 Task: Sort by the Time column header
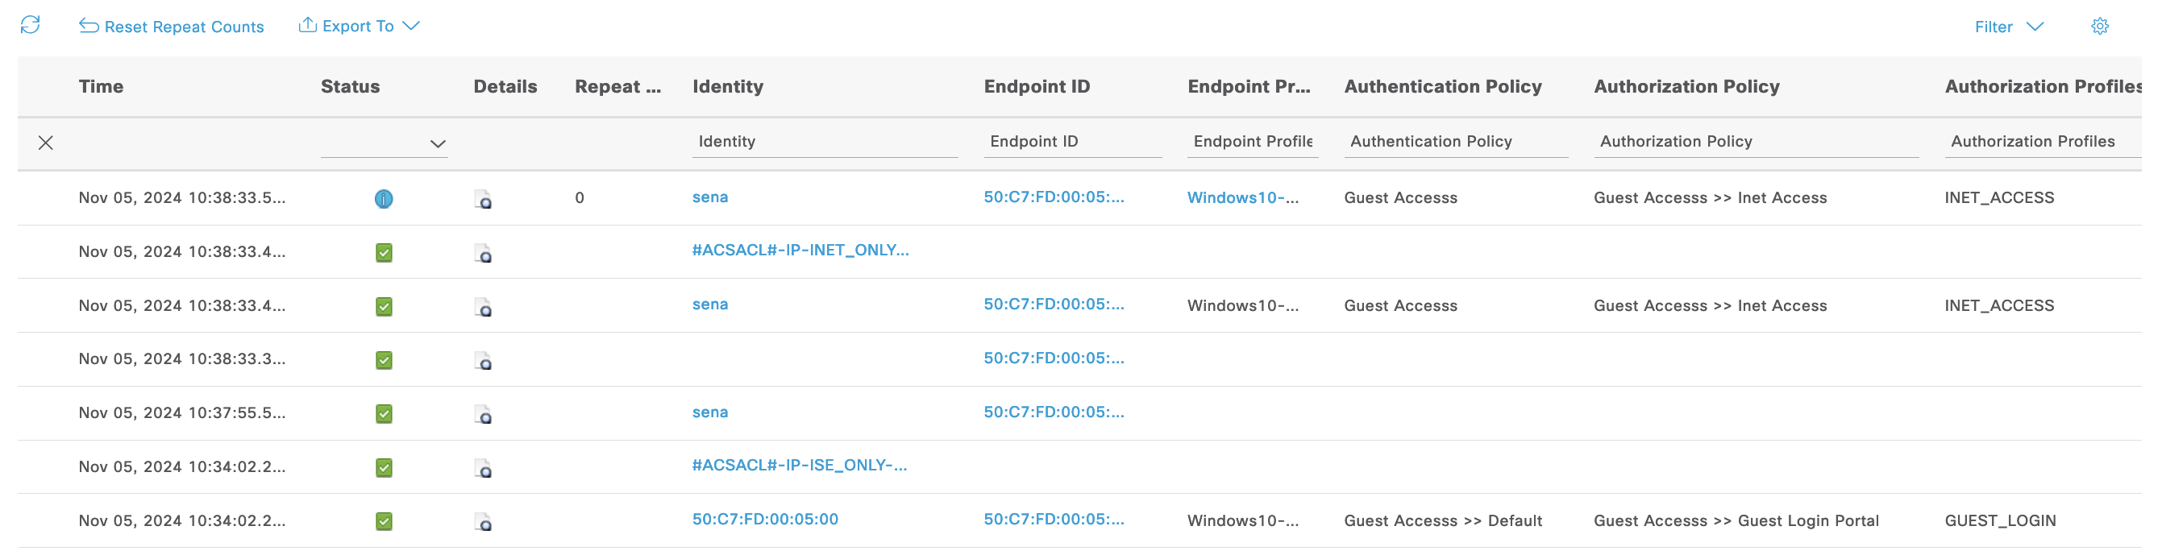101,86
